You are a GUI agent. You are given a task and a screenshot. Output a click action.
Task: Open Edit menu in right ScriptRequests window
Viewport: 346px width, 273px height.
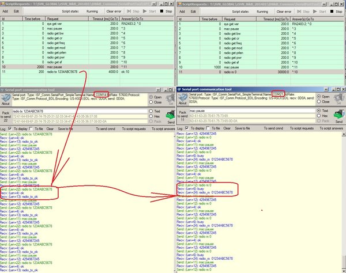193,12
